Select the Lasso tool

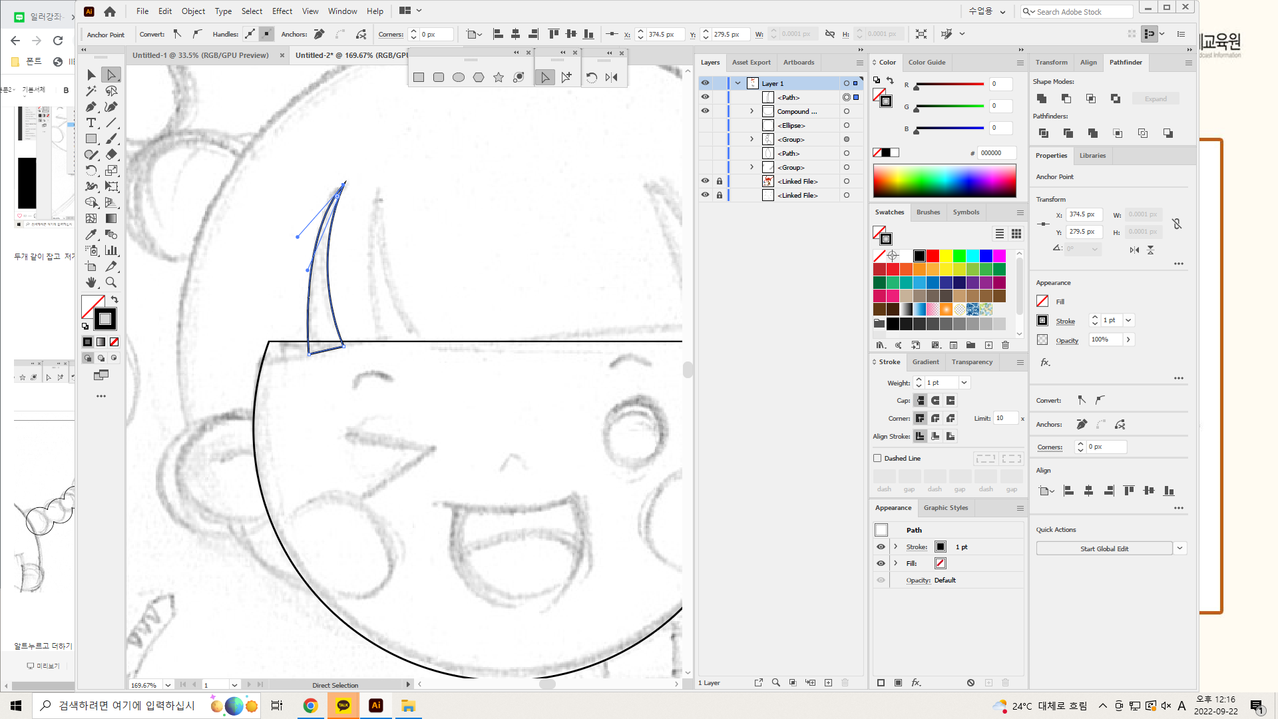point(111,91)
